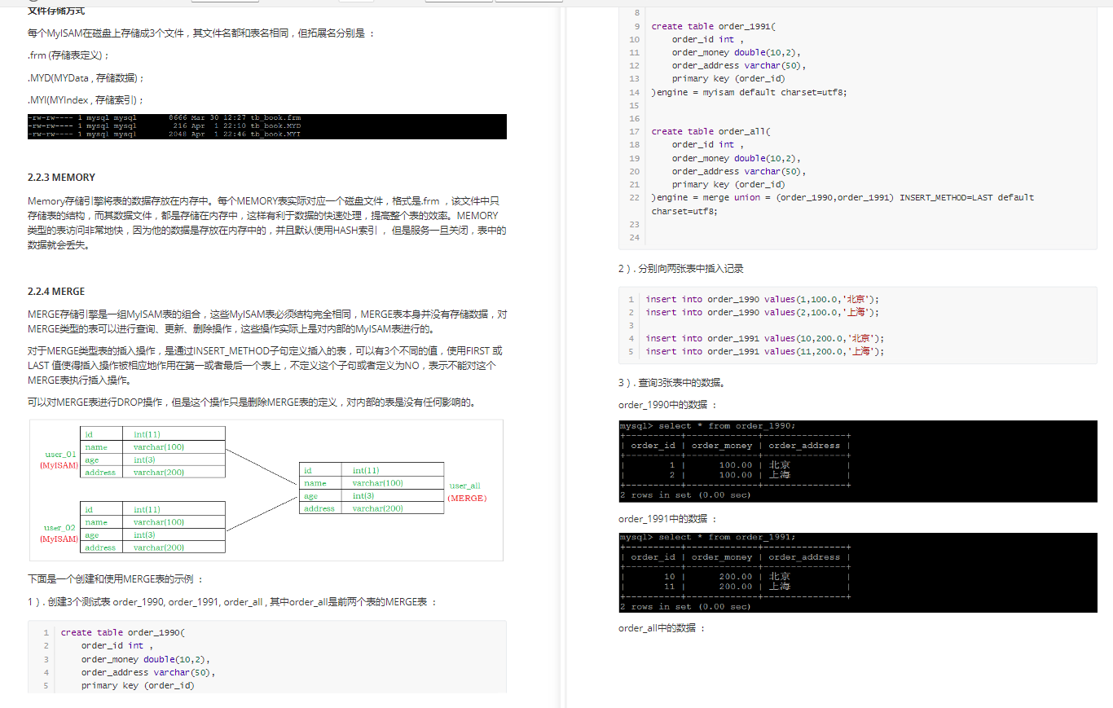The image size is (1113, 708).
Task: Click the MERGE table structure diagram
Action: pyautogui.click(x=265, y=489)
